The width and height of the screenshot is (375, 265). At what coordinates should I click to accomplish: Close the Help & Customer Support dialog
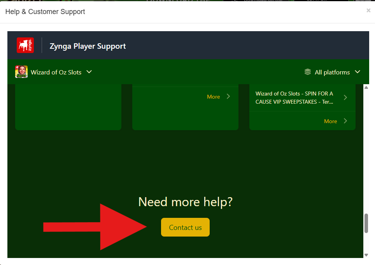coord(368,11)
